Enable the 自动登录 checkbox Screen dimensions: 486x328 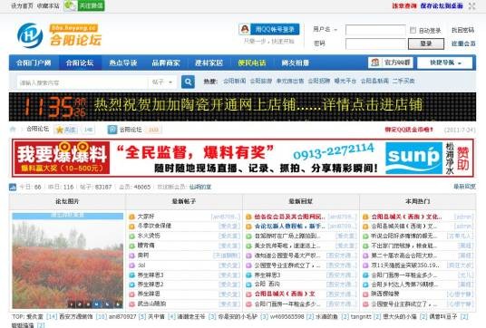coord(413,30)
